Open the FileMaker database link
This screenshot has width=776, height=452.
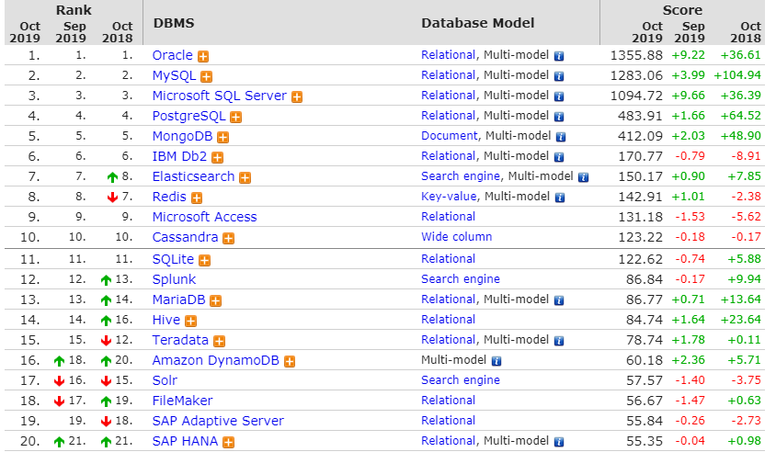[x=182, y=401]
